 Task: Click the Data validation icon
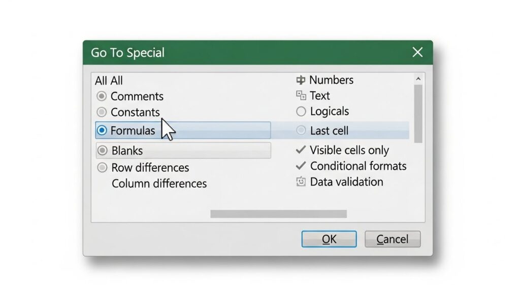[301, 182]
